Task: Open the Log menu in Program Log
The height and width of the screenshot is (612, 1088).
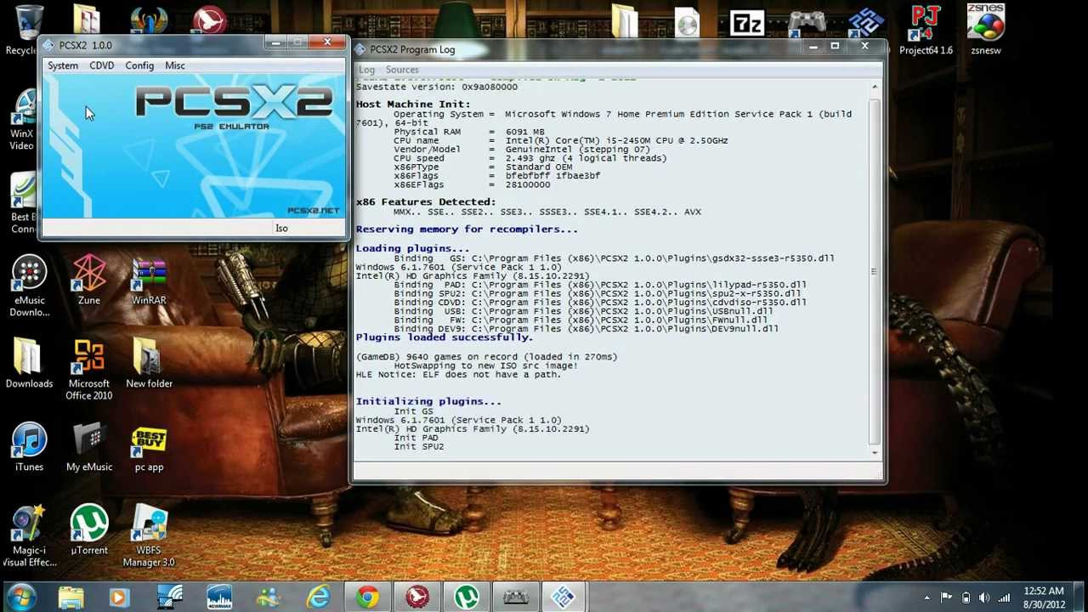Action: pos(366,70)
